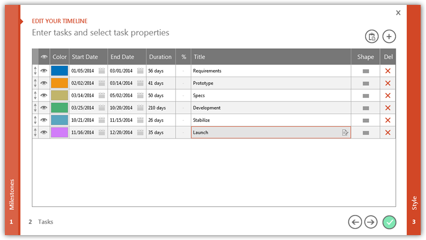Add a new task with plus icon
This screenshot has height=240, width=426.
(389, 36)
